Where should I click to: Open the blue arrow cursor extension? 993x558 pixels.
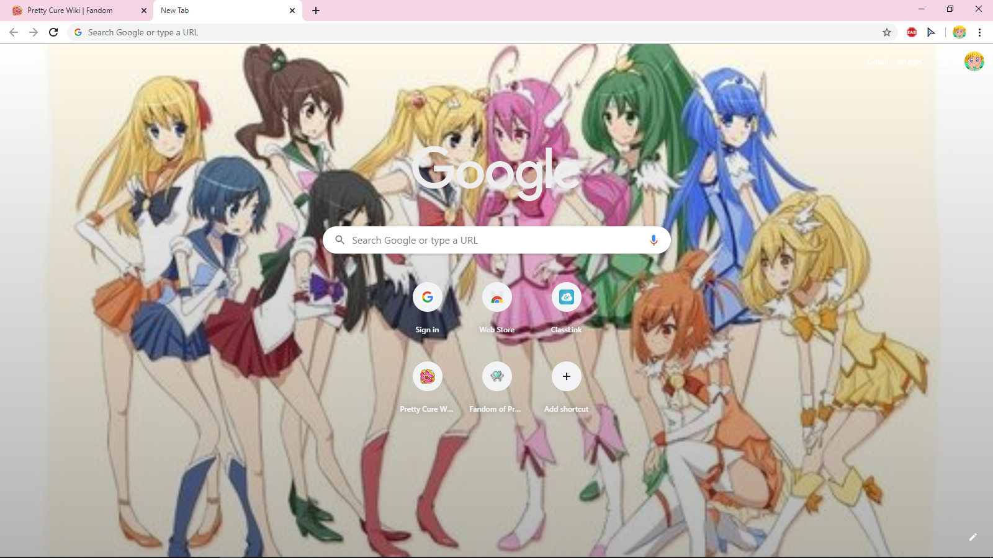pyautogui.click(x=931, y=32)
